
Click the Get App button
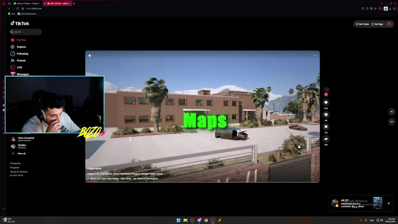[x=377, y=24]
